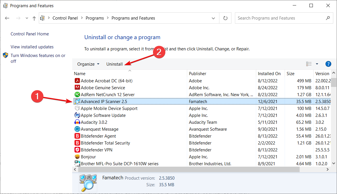This screenshot has height=194, width=337.
Task: Refresh the Programs and Features list
Action: tap(225, 18)
